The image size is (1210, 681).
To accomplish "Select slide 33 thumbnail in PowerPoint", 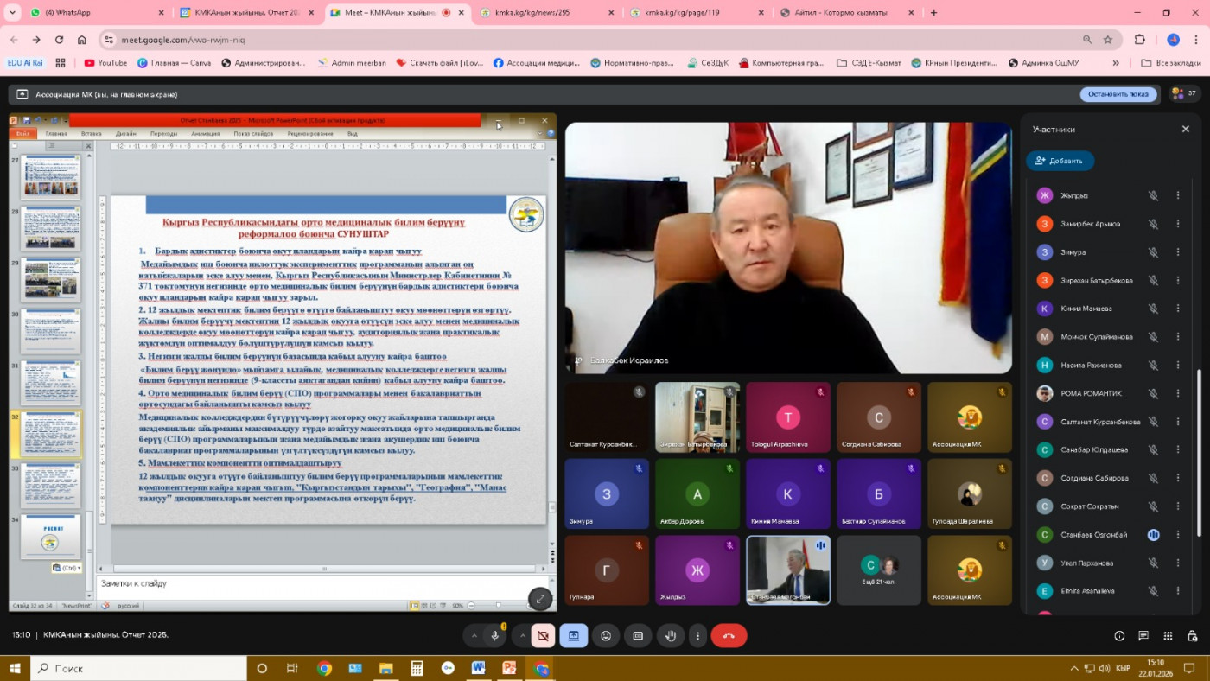I will (x=50, y=485).
